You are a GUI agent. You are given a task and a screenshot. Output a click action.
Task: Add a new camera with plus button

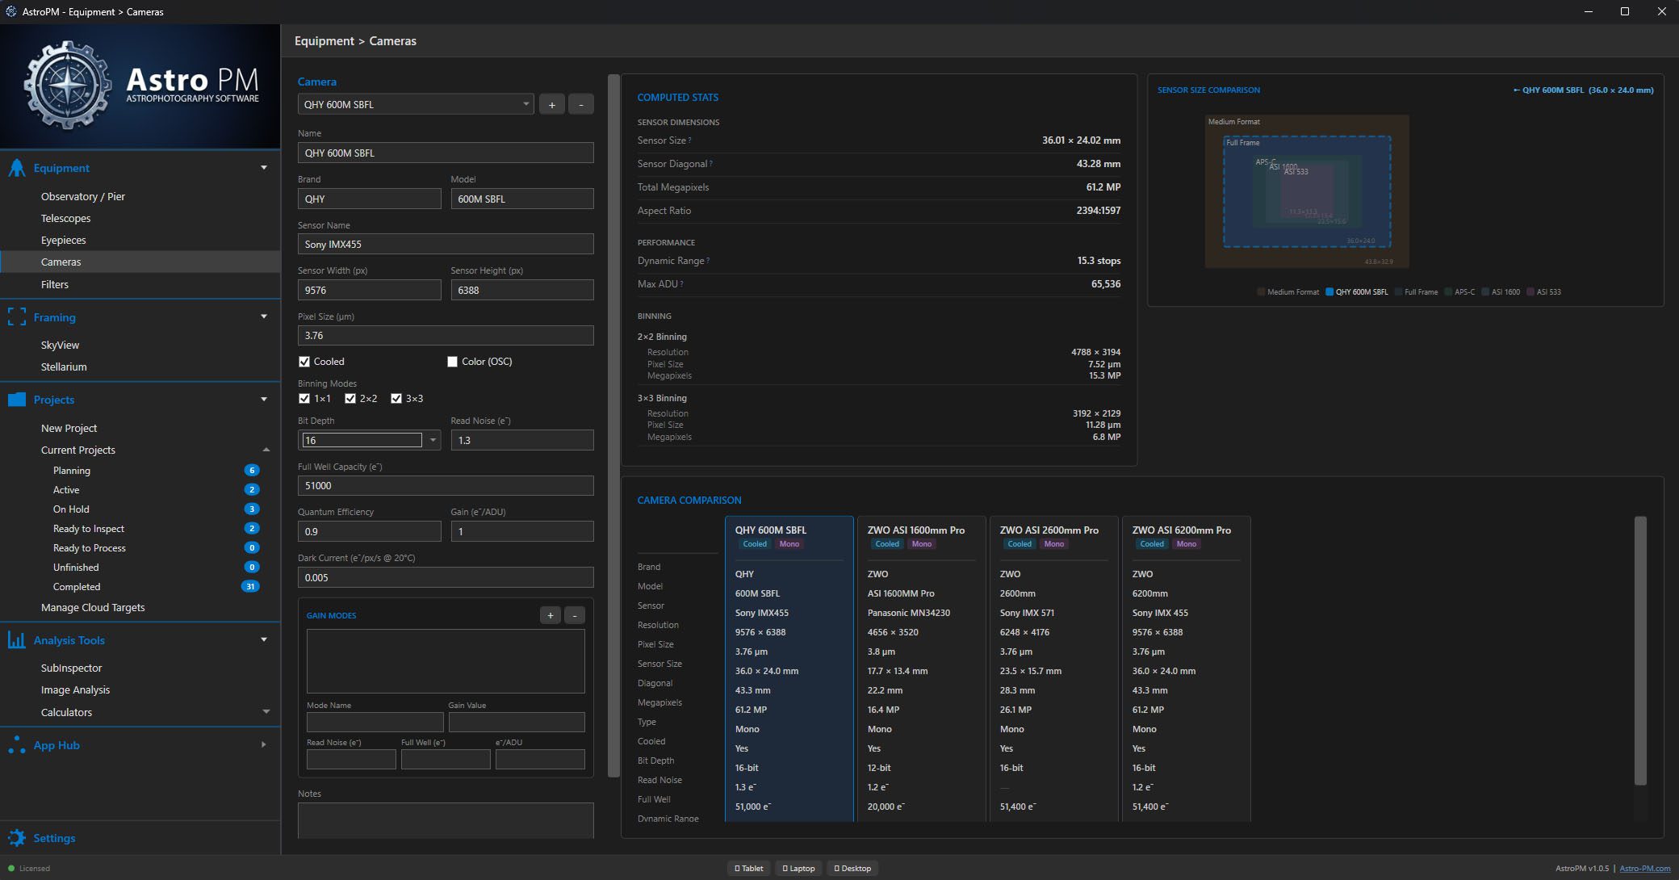pyautogui.click(x=552, y=104)
